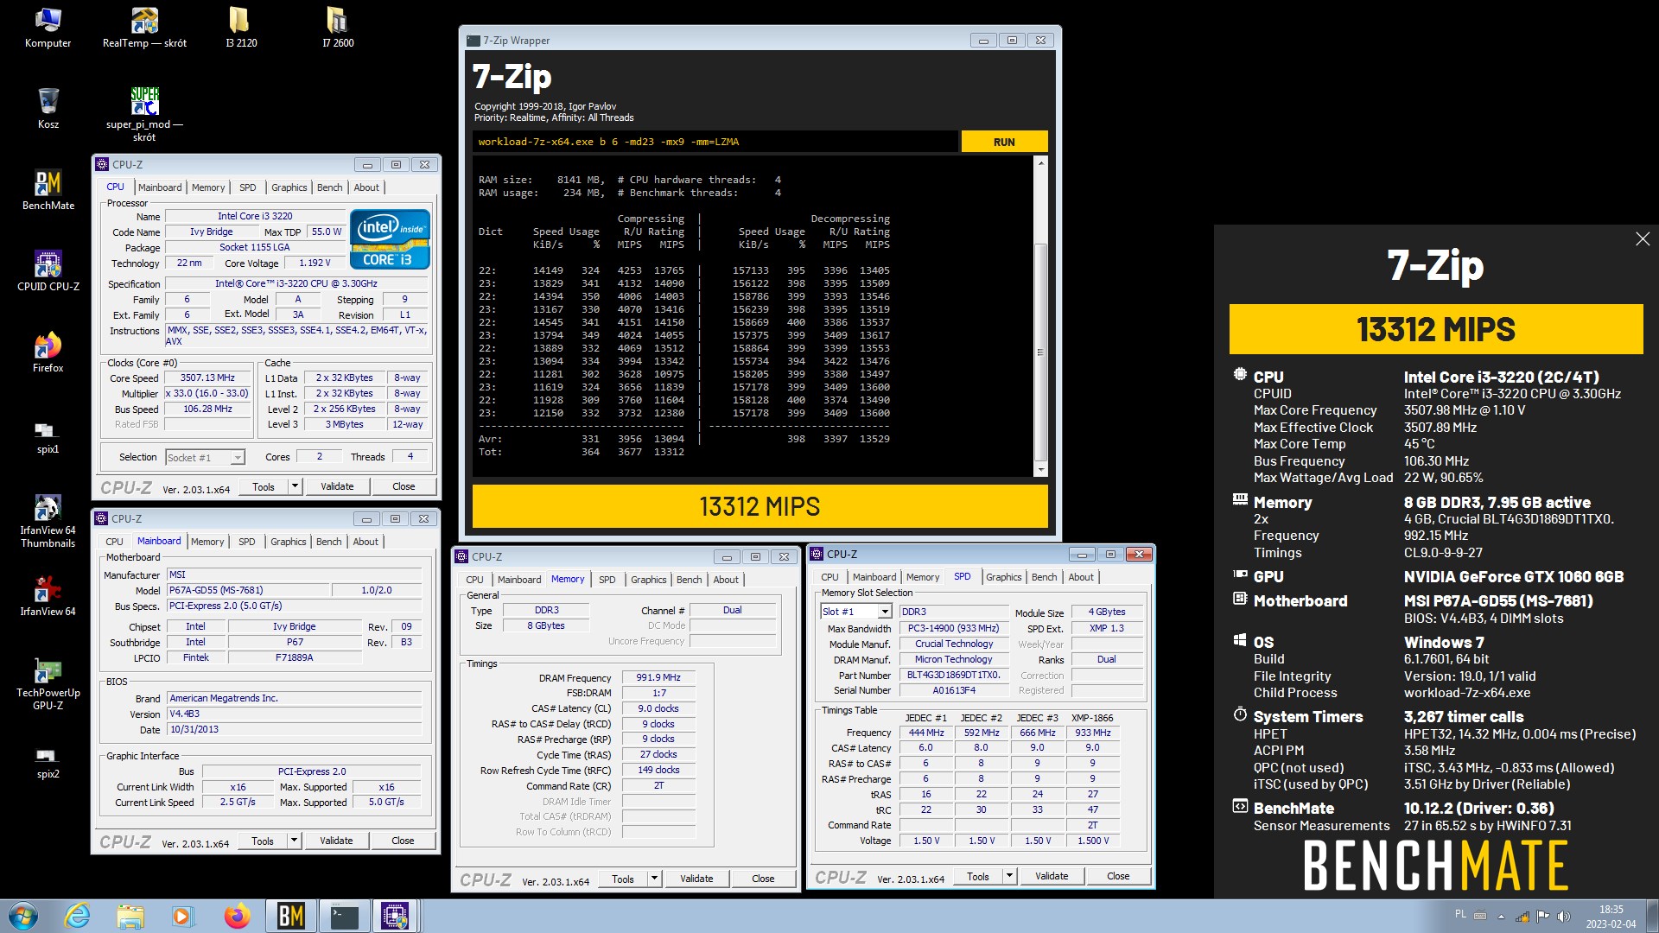Click Validate in Memory CPU-Z window
The width and height of the screenshot is (1659, 933).
point(696,879)
